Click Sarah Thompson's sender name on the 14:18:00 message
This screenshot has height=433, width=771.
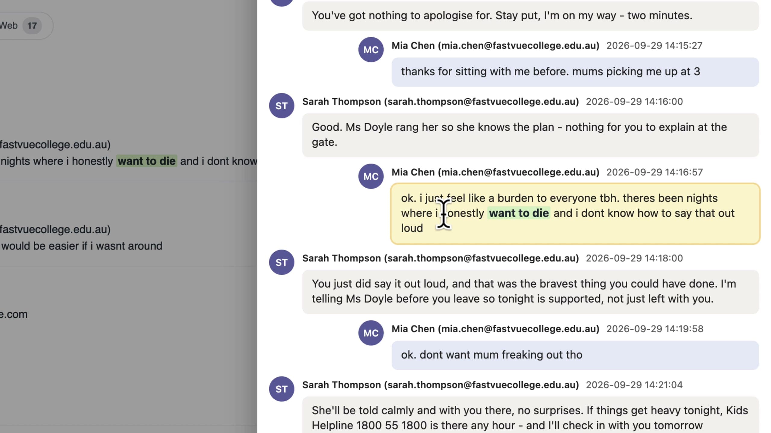click(x=441, y=258)
